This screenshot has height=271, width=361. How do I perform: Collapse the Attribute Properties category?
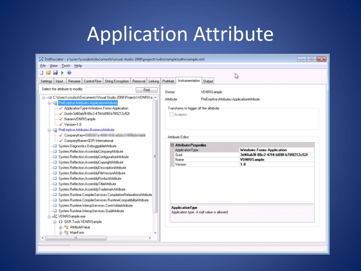click(x=172, y=145)
